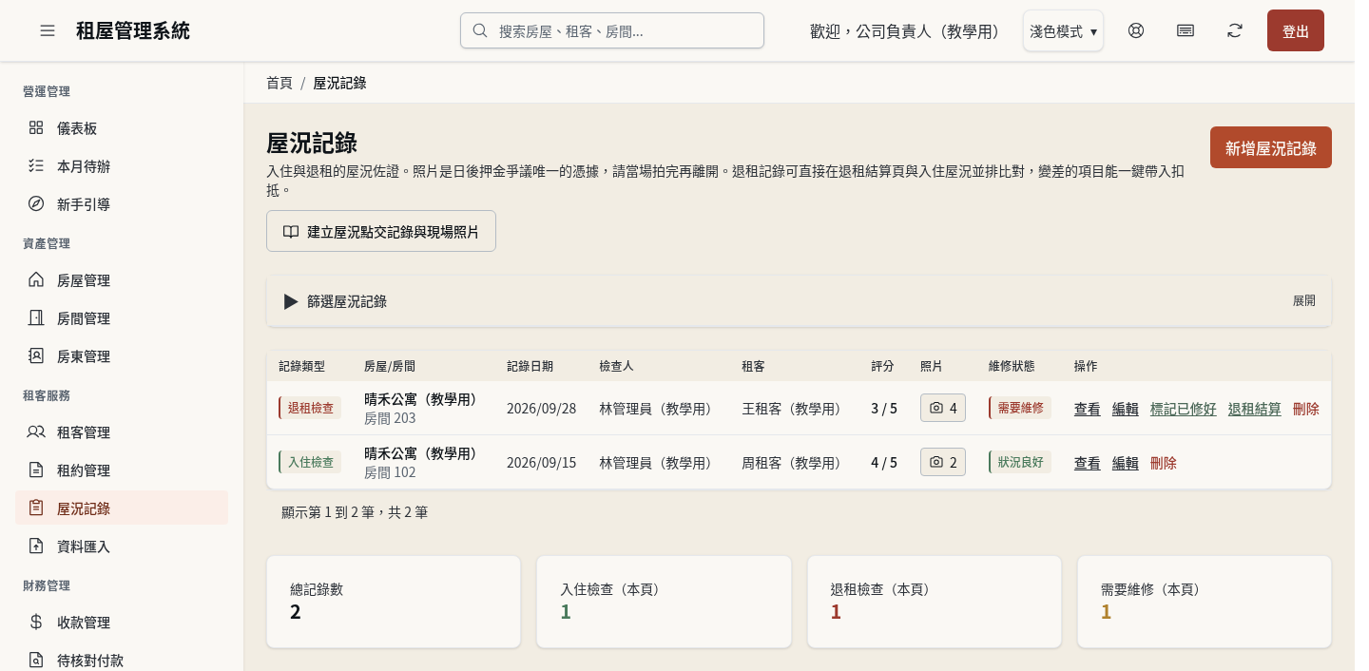Open 房屋管理 sidebar item
The width and height of the screenshot is (1369, 671).
(x=122, y=279)
